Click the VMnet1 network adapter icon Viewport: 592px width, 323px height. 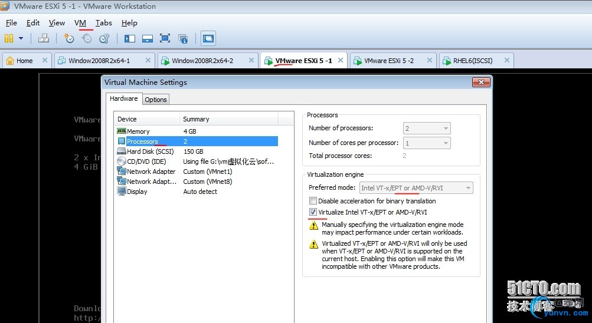121,171
